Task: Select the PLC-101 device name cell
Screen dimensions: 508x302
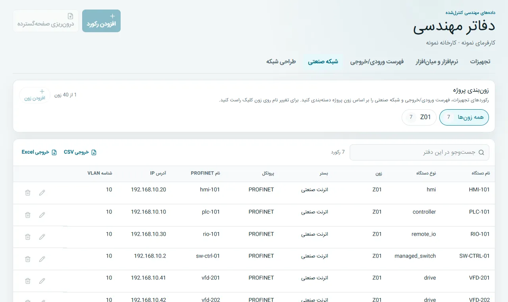Action: tap(479, 212)
